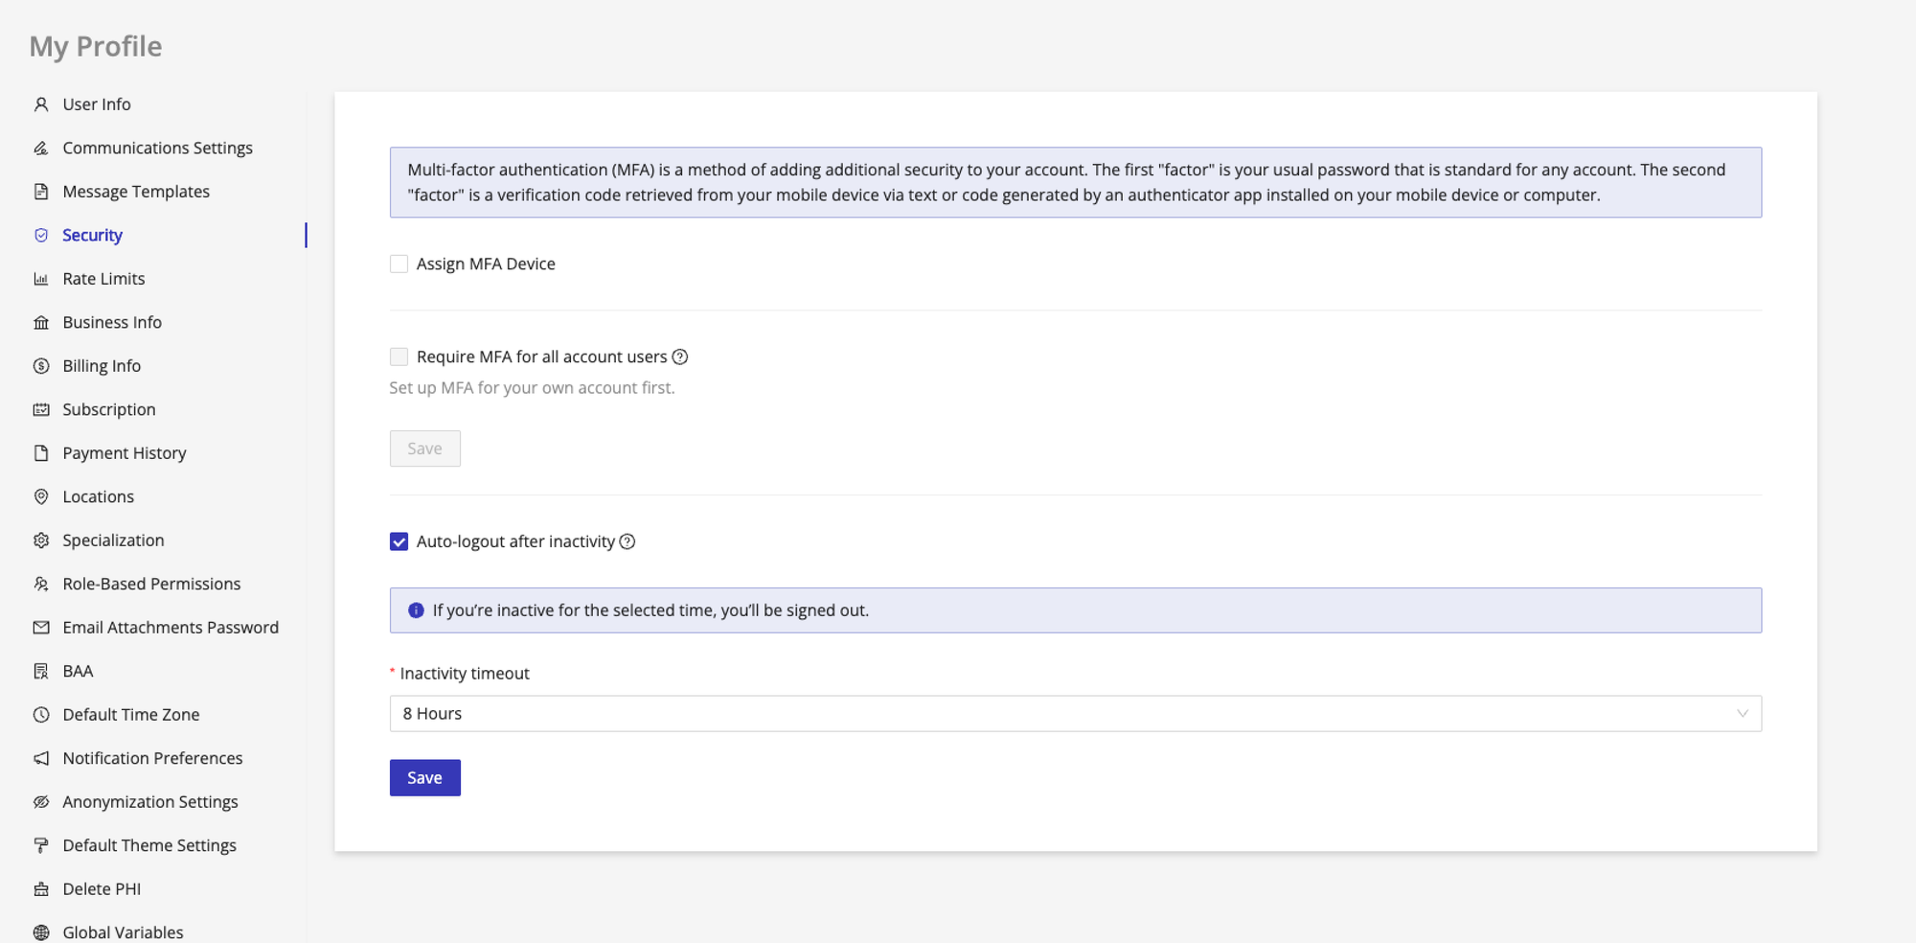Click the grayed-out Save button under MFA settings
1916x943 pixels.
coord(424,448)
